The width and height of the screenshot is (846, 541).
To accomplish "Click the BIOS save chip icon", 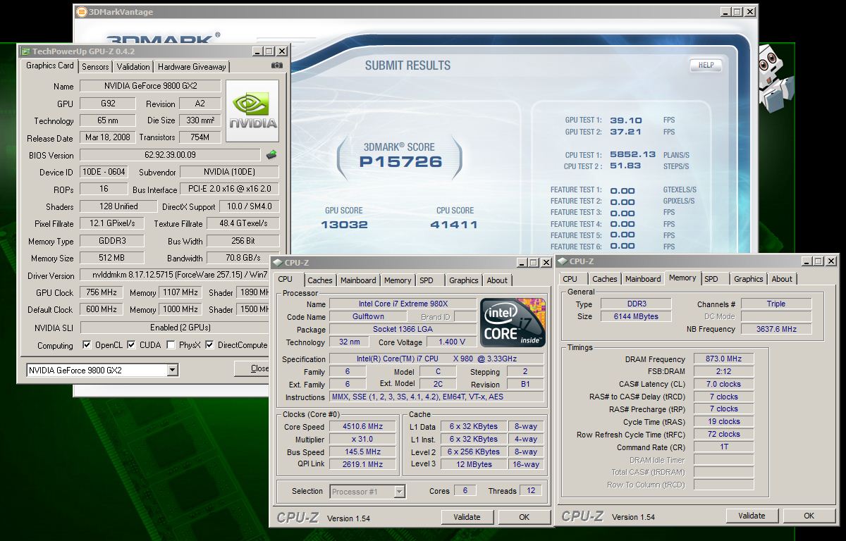I will [x=271, y=155].
